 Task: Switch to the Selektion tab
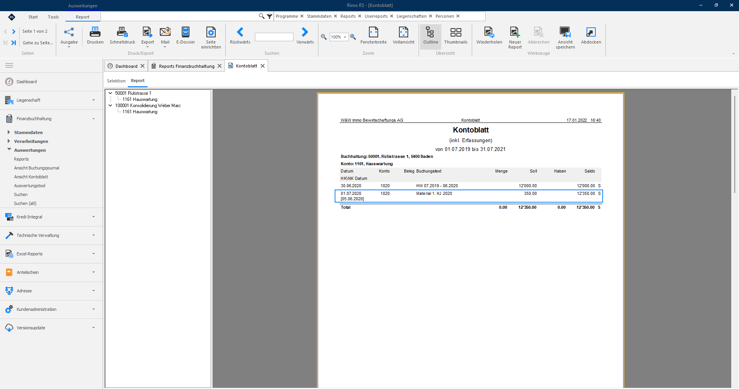116,81
